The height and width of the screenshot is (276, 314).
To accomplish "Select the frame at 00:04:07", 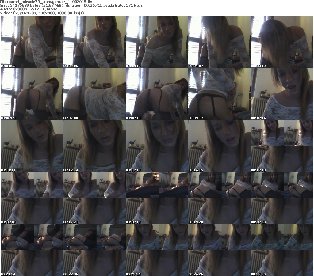I will 220,42.
